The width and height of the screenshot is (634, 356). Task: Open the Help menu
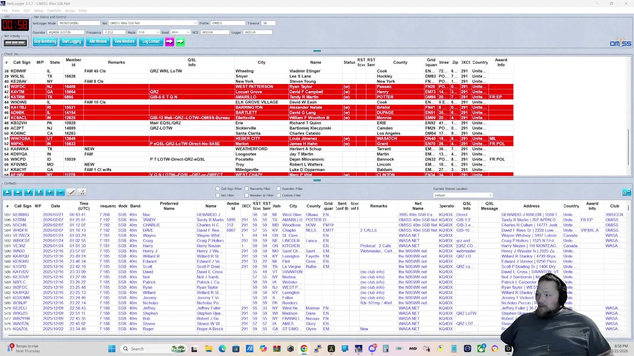83,10
